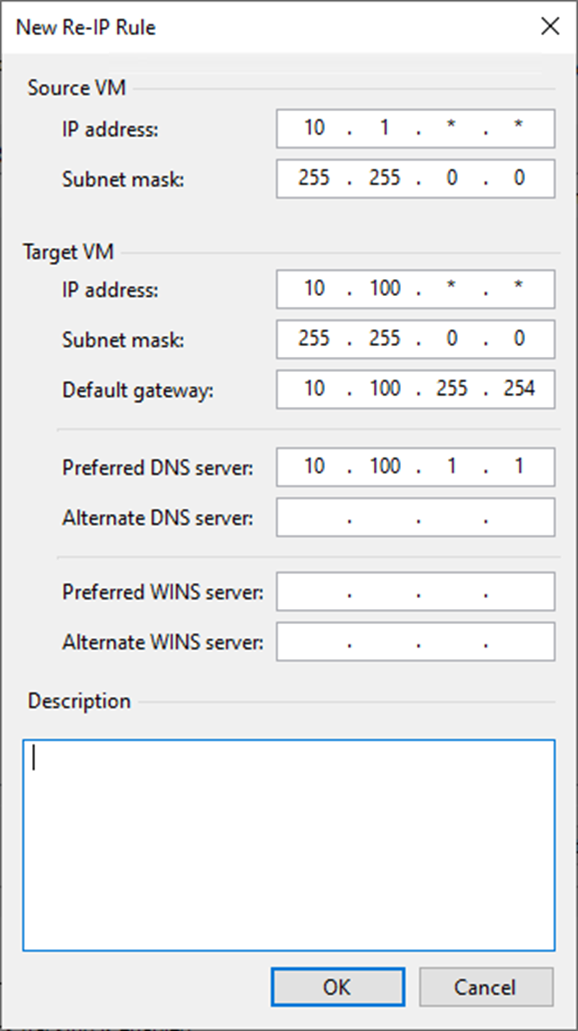578x1031 pixels.
Task: Cancel the Re-IP rule dialog
Action: [x=485, y=987]
